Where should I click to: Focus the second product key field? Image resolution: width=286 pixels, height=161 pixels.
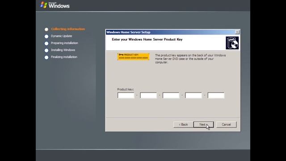(148, 95)
